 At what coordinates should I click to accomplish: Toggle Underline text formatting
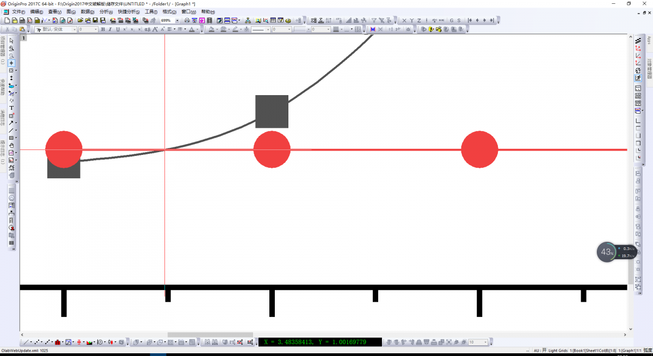tap(117, 29)
